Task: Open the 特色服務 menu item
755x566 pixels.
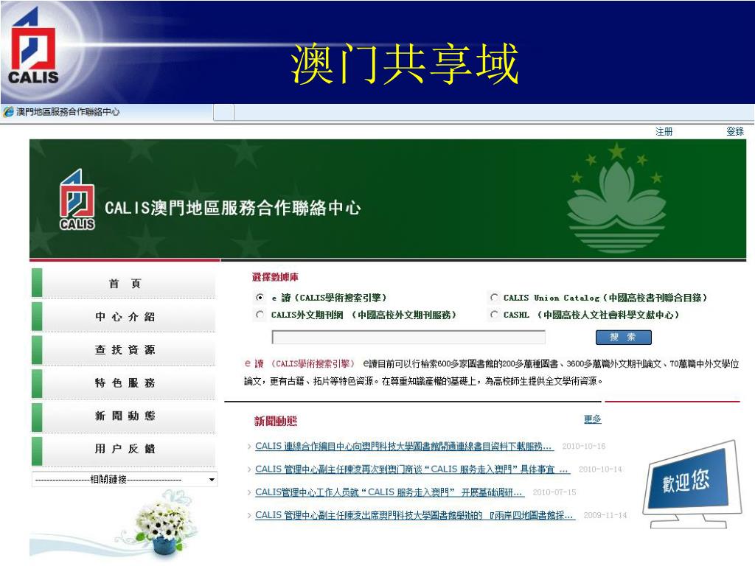Action: click(x=124, y=383)
